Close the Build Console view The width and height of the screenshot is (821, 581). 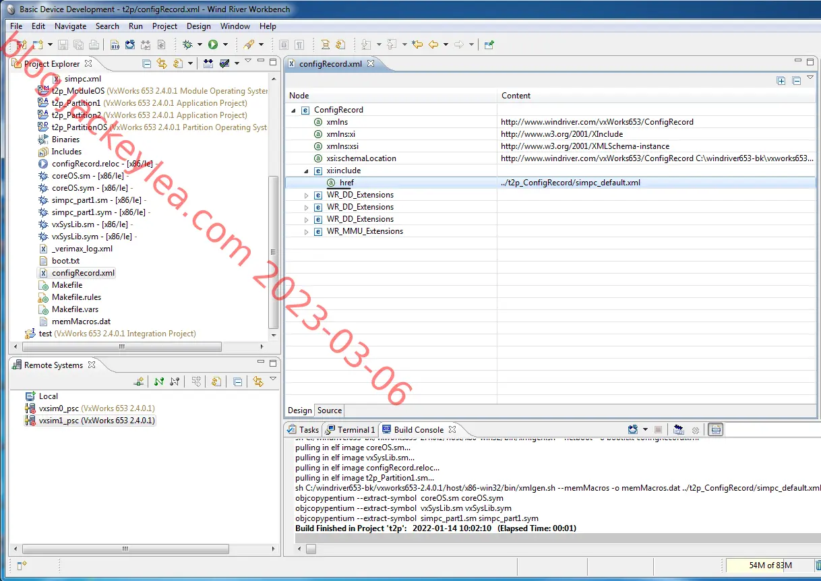(452, 429)
